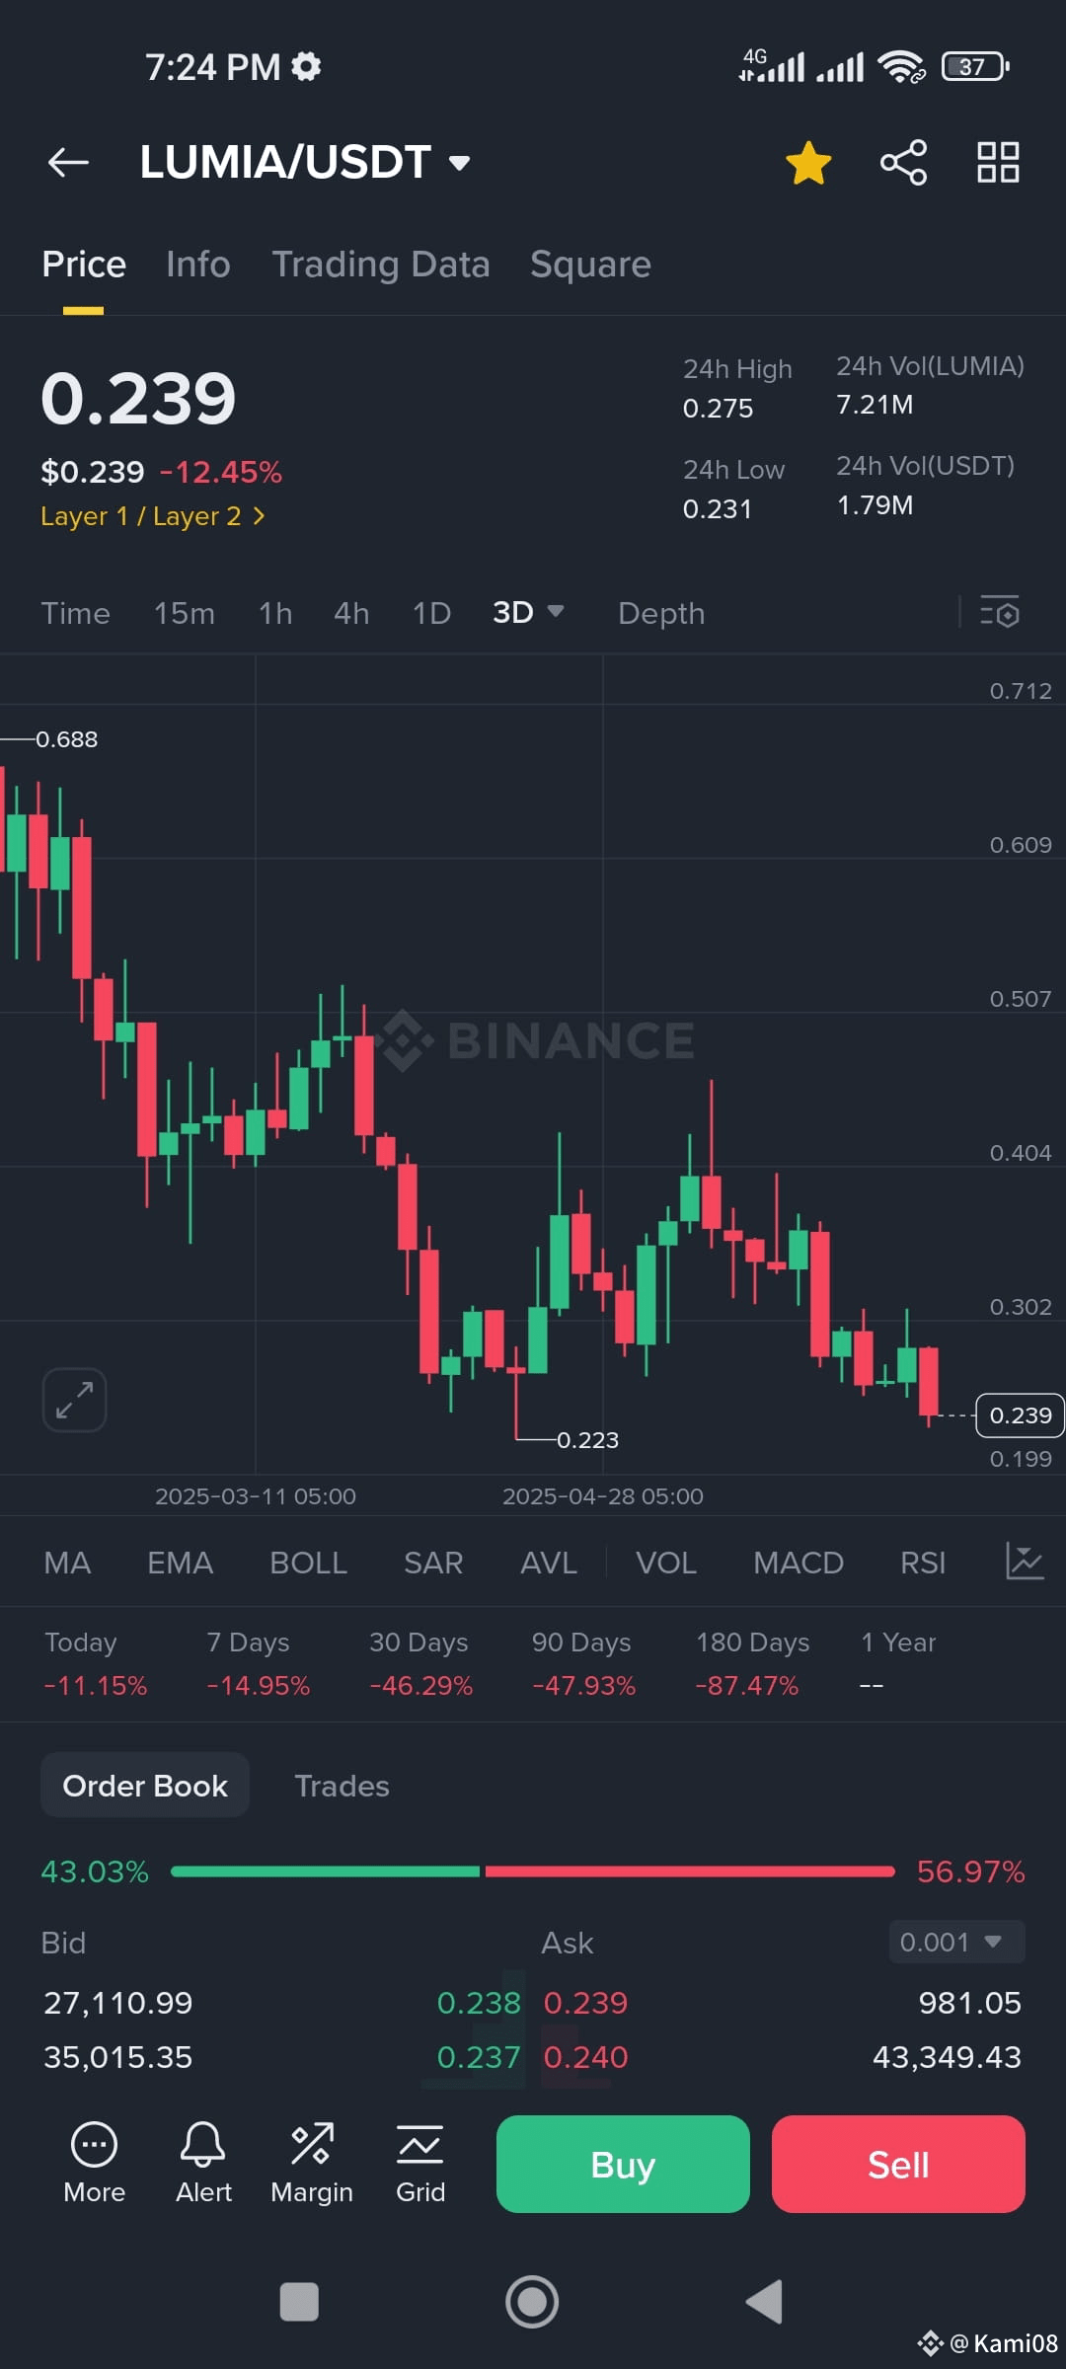The width and height of the screenshot is (1066, 2369).
Task: Tap Android recent apps square button
Action: tap(299, 2302)
